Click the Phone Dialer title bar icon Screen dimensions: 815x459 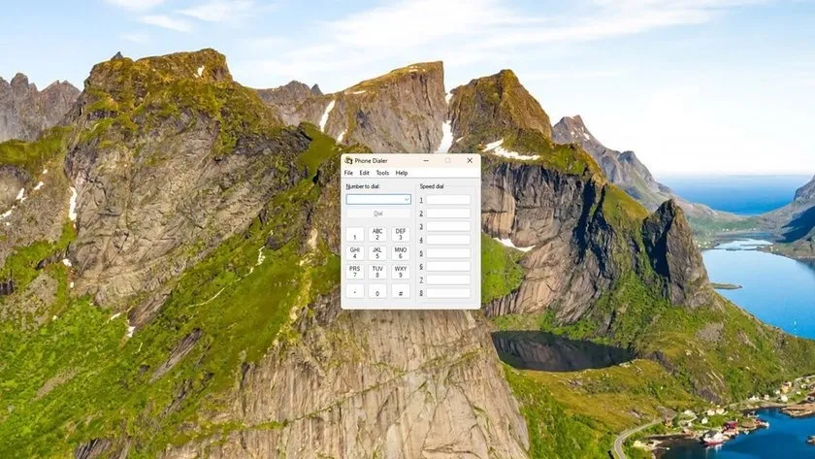tap(348, 161)
